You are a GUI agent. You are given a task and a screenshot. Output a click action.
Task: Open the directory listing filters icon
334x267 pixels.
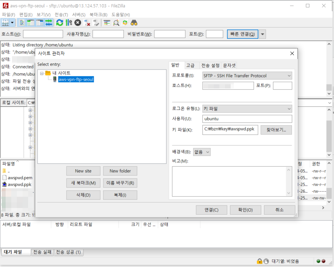[107, 22]
